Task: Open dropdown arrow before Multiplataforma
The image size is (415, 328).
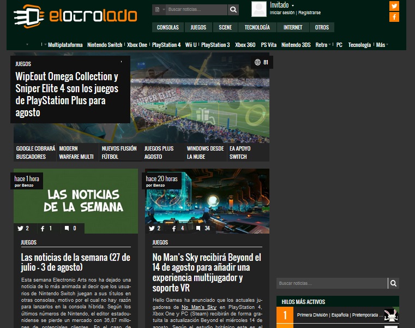Action: pyautogui.click(x=45, y=45)
